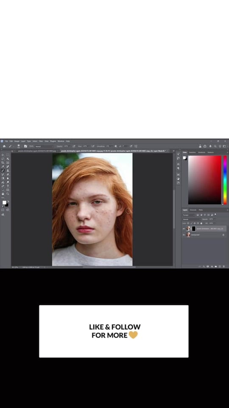Screen dimensions: 229x408
Task: Select the Spot Healing Brush tool
Action: click(8, 167)
